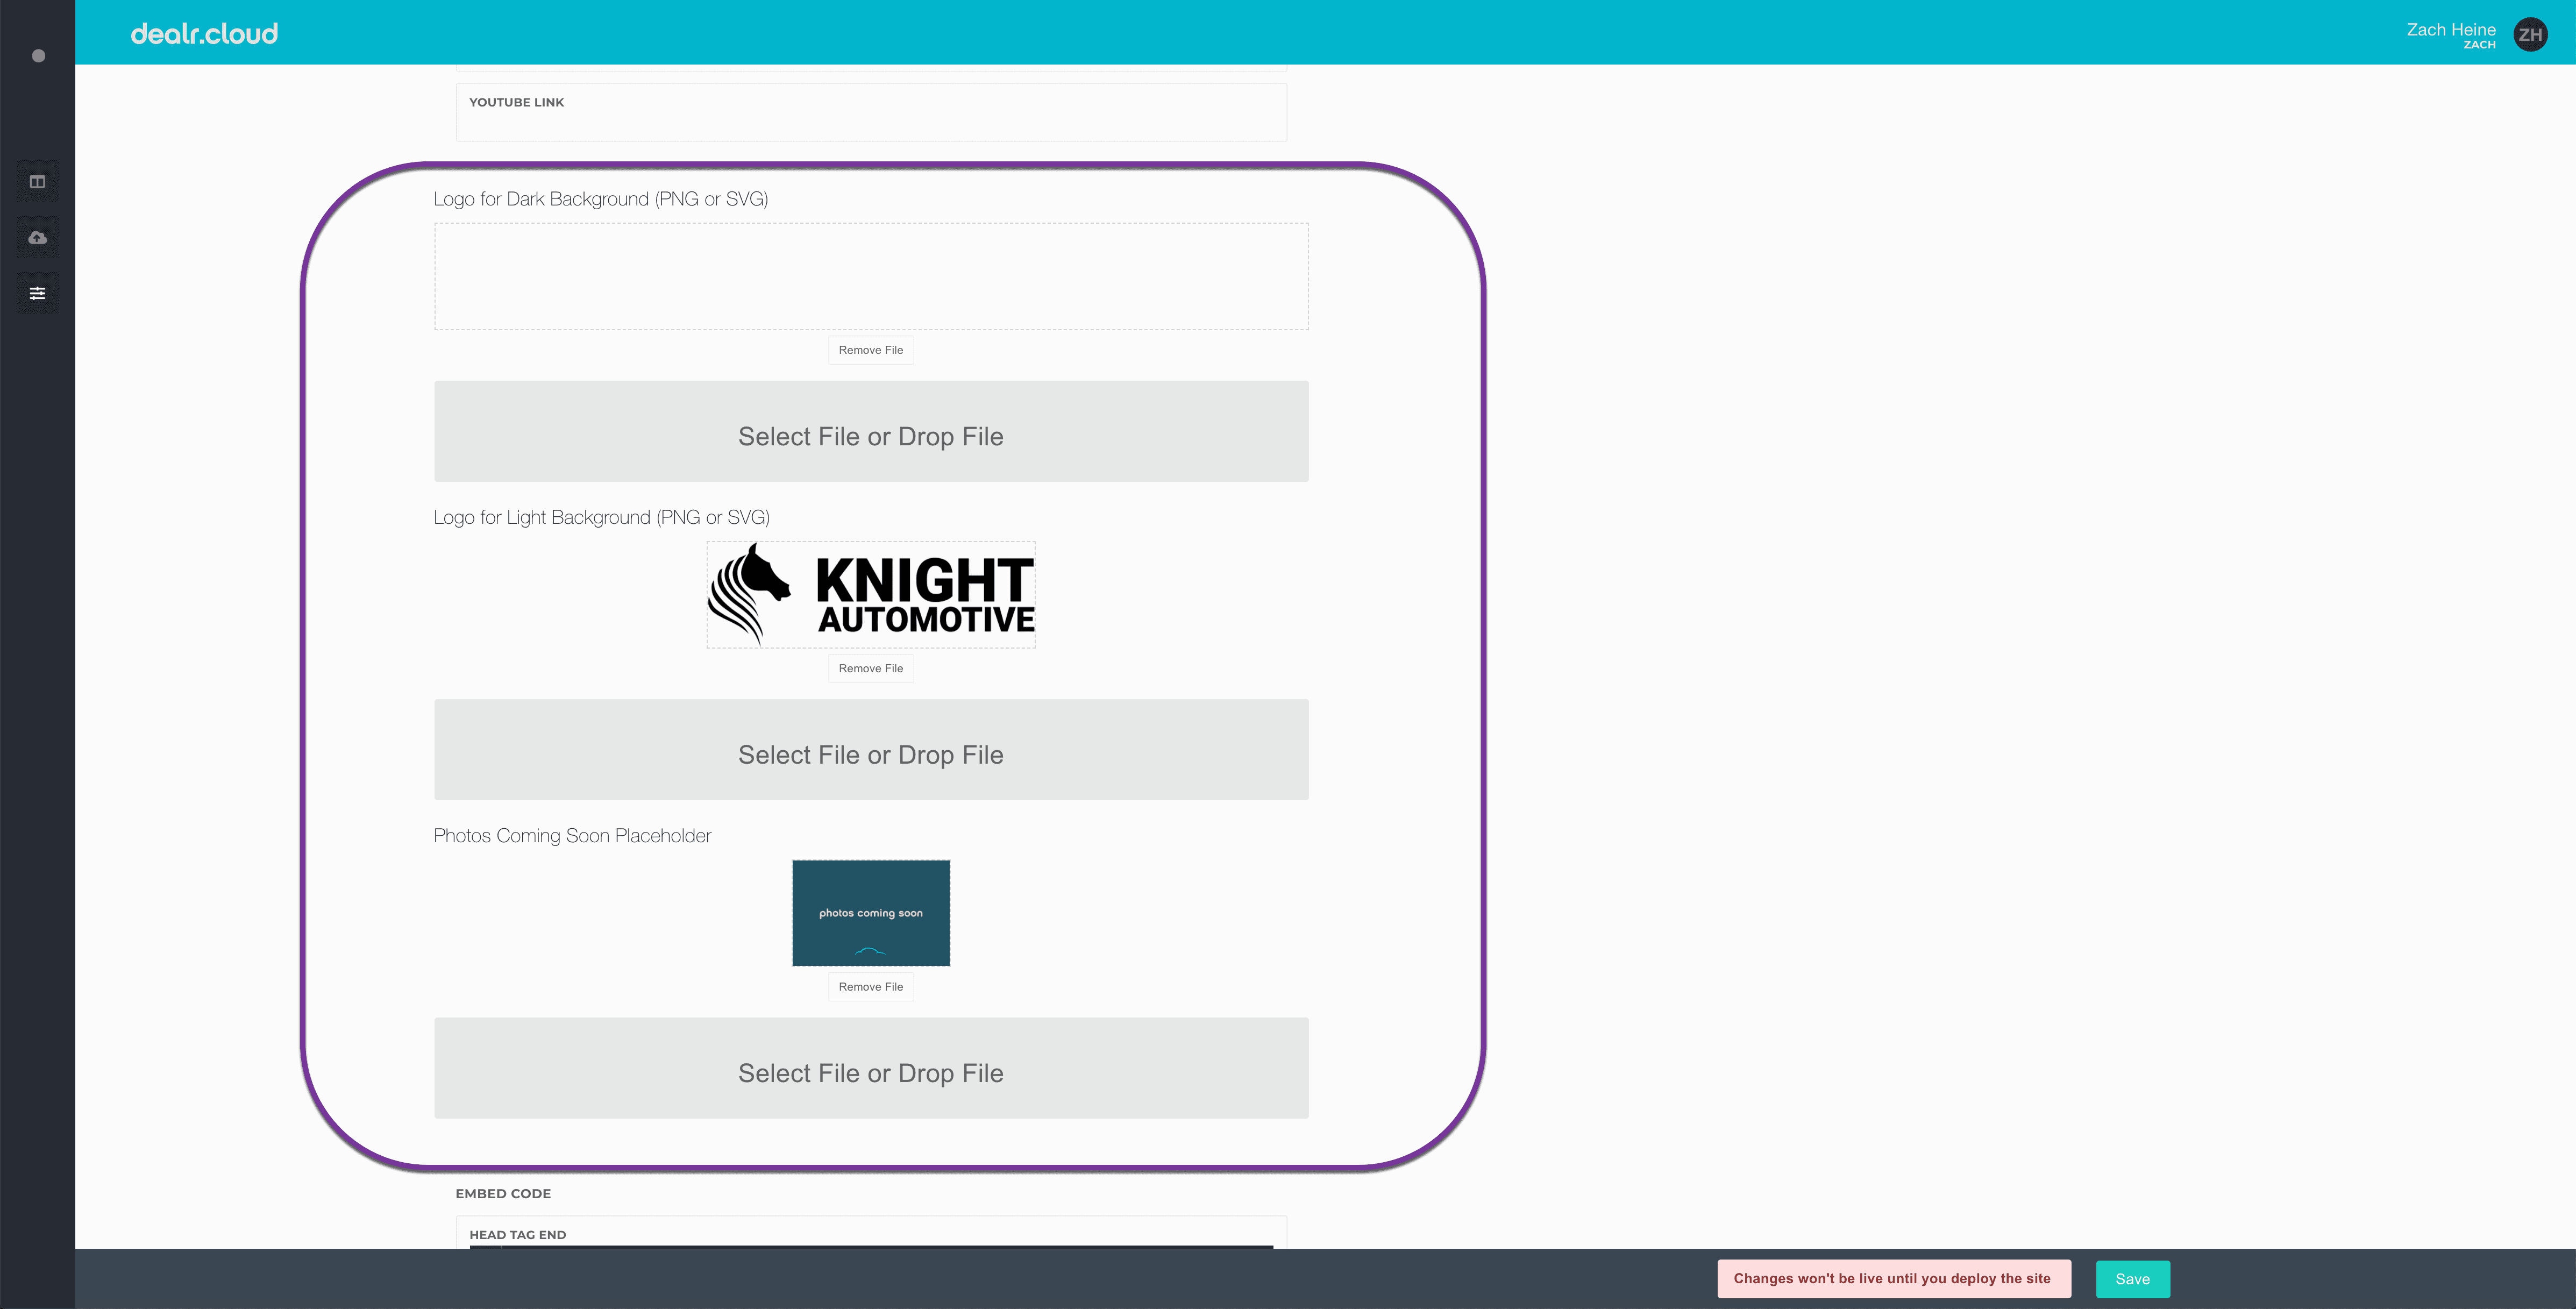This screenshot has height=1309, width=2576.
Task: Open the settings sliders sidebar icon
Action: (x=37, y=293)
